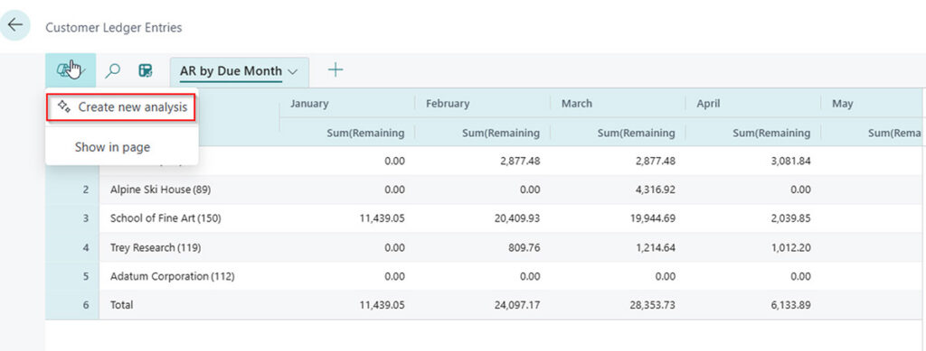
Task: Click the 809.76 February cell
Action: 524,247
